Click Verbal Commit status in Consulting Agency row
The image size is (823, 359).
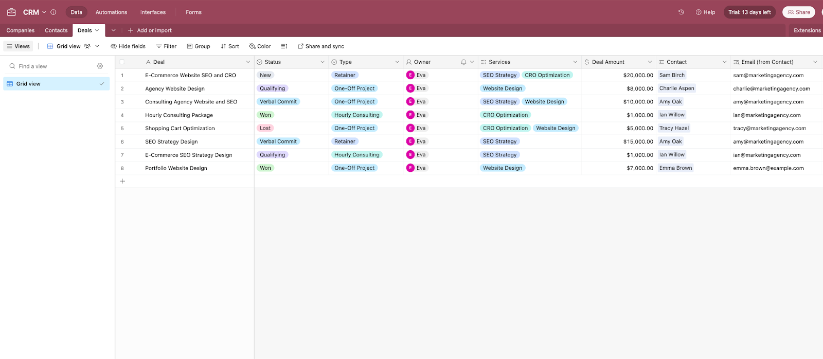[278, 102]
